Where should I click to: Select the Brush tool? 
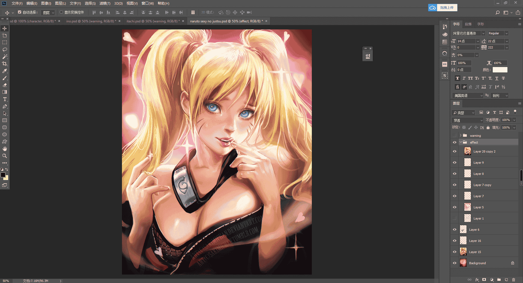tap(5, 78)
